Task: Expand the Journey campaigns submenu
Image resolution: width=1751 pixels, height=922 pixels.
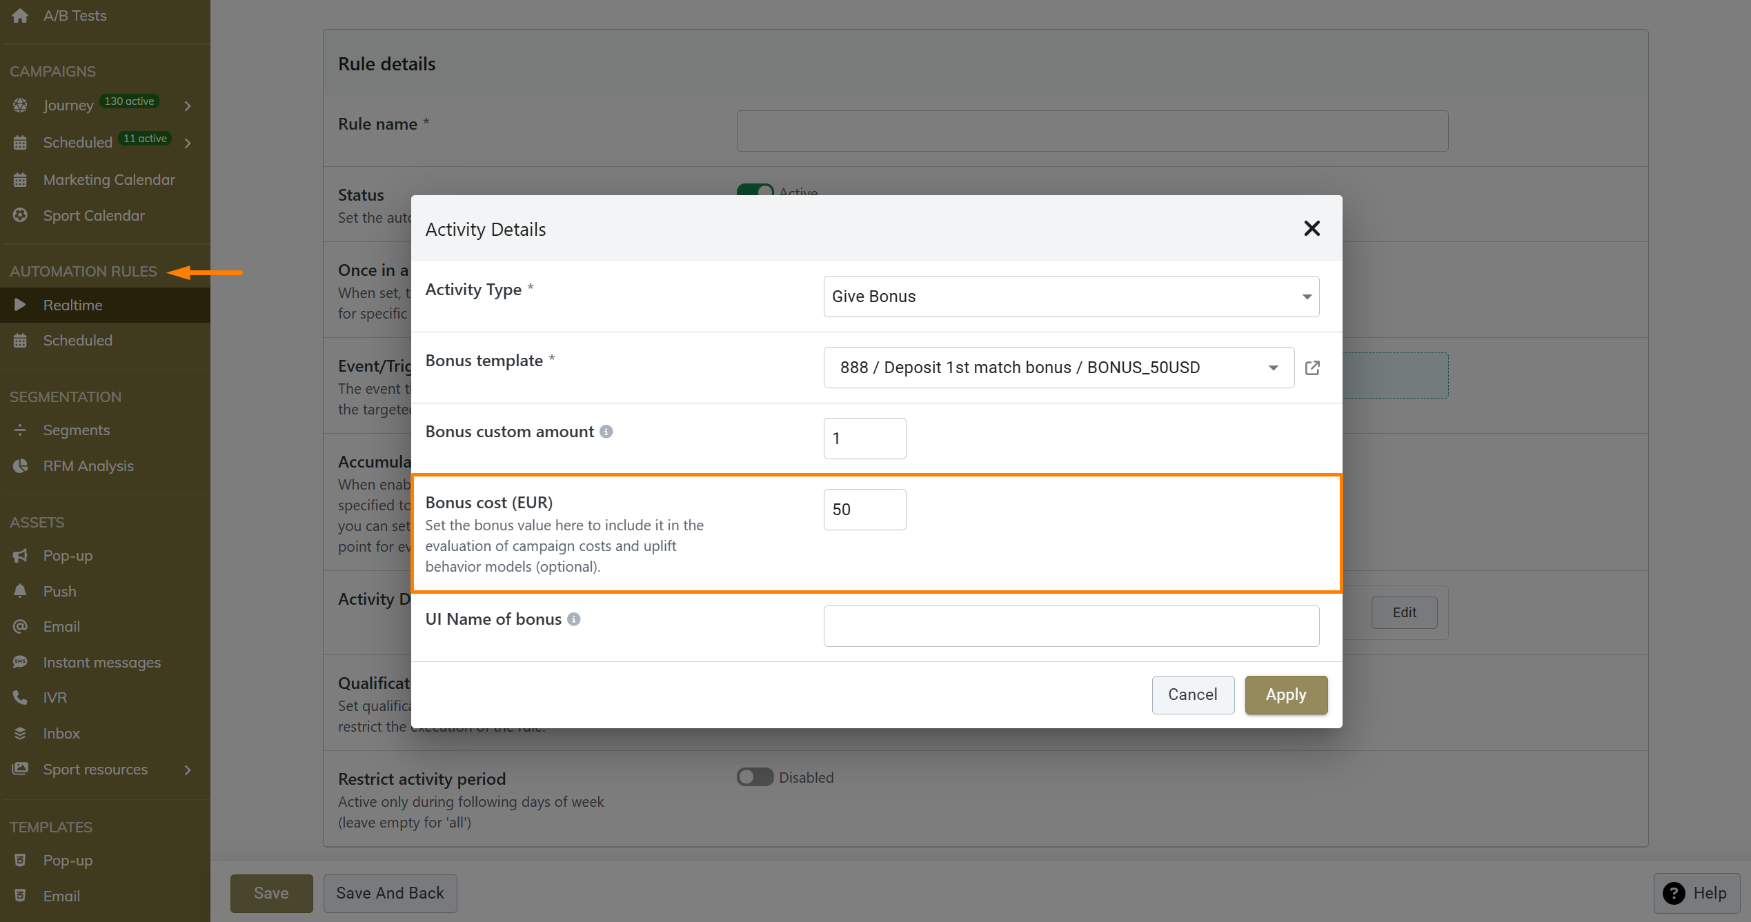Action: coord(187,106)
